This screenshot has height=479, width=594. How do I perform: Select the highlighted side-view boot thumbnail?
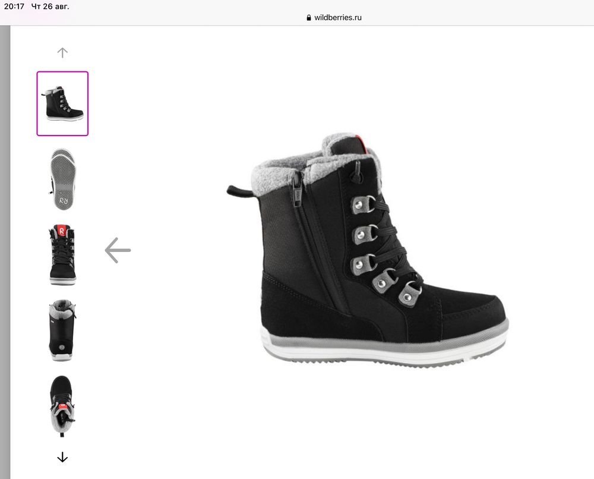coord(62,103)
